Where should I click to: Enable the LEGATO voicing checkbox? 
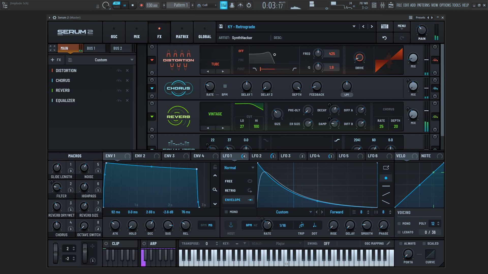(x=399, y=232)
